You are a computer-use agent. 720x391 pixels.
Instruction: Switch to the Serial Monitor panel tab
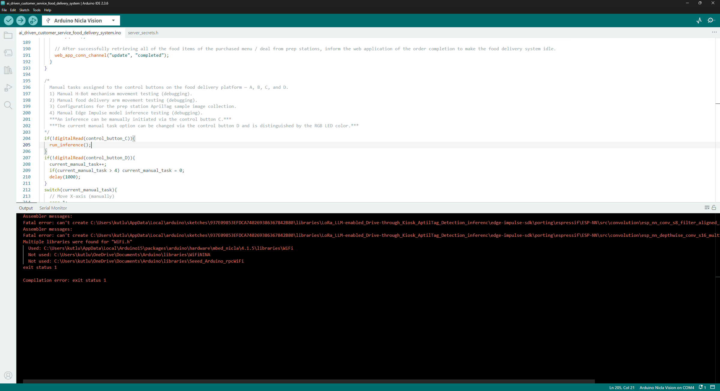[53, 208]
